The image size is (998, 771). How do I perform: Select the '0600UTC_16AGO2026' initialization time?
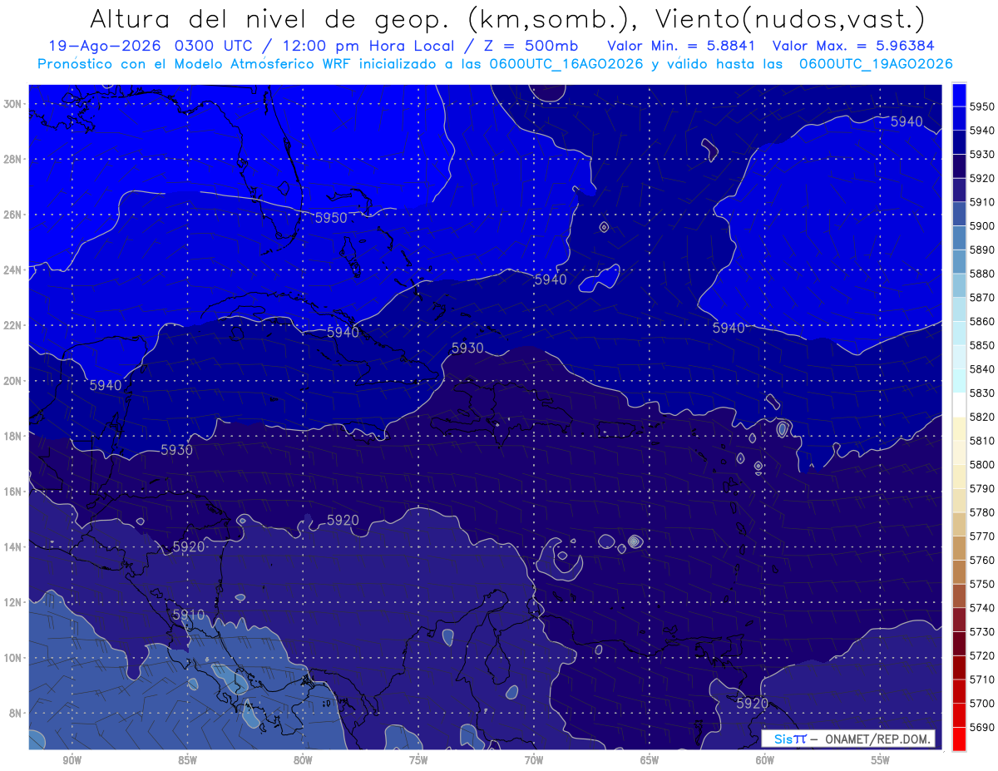coord(566,64)
